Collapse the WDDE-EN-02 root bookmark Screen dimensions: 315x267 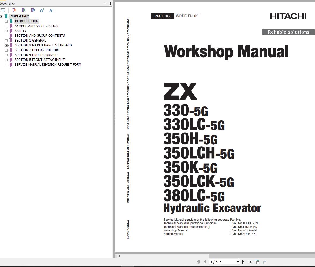click(1, 16)
